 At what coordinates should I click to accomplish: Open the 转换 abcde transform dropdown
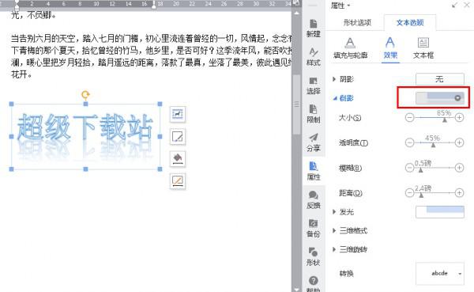(440, 274)
